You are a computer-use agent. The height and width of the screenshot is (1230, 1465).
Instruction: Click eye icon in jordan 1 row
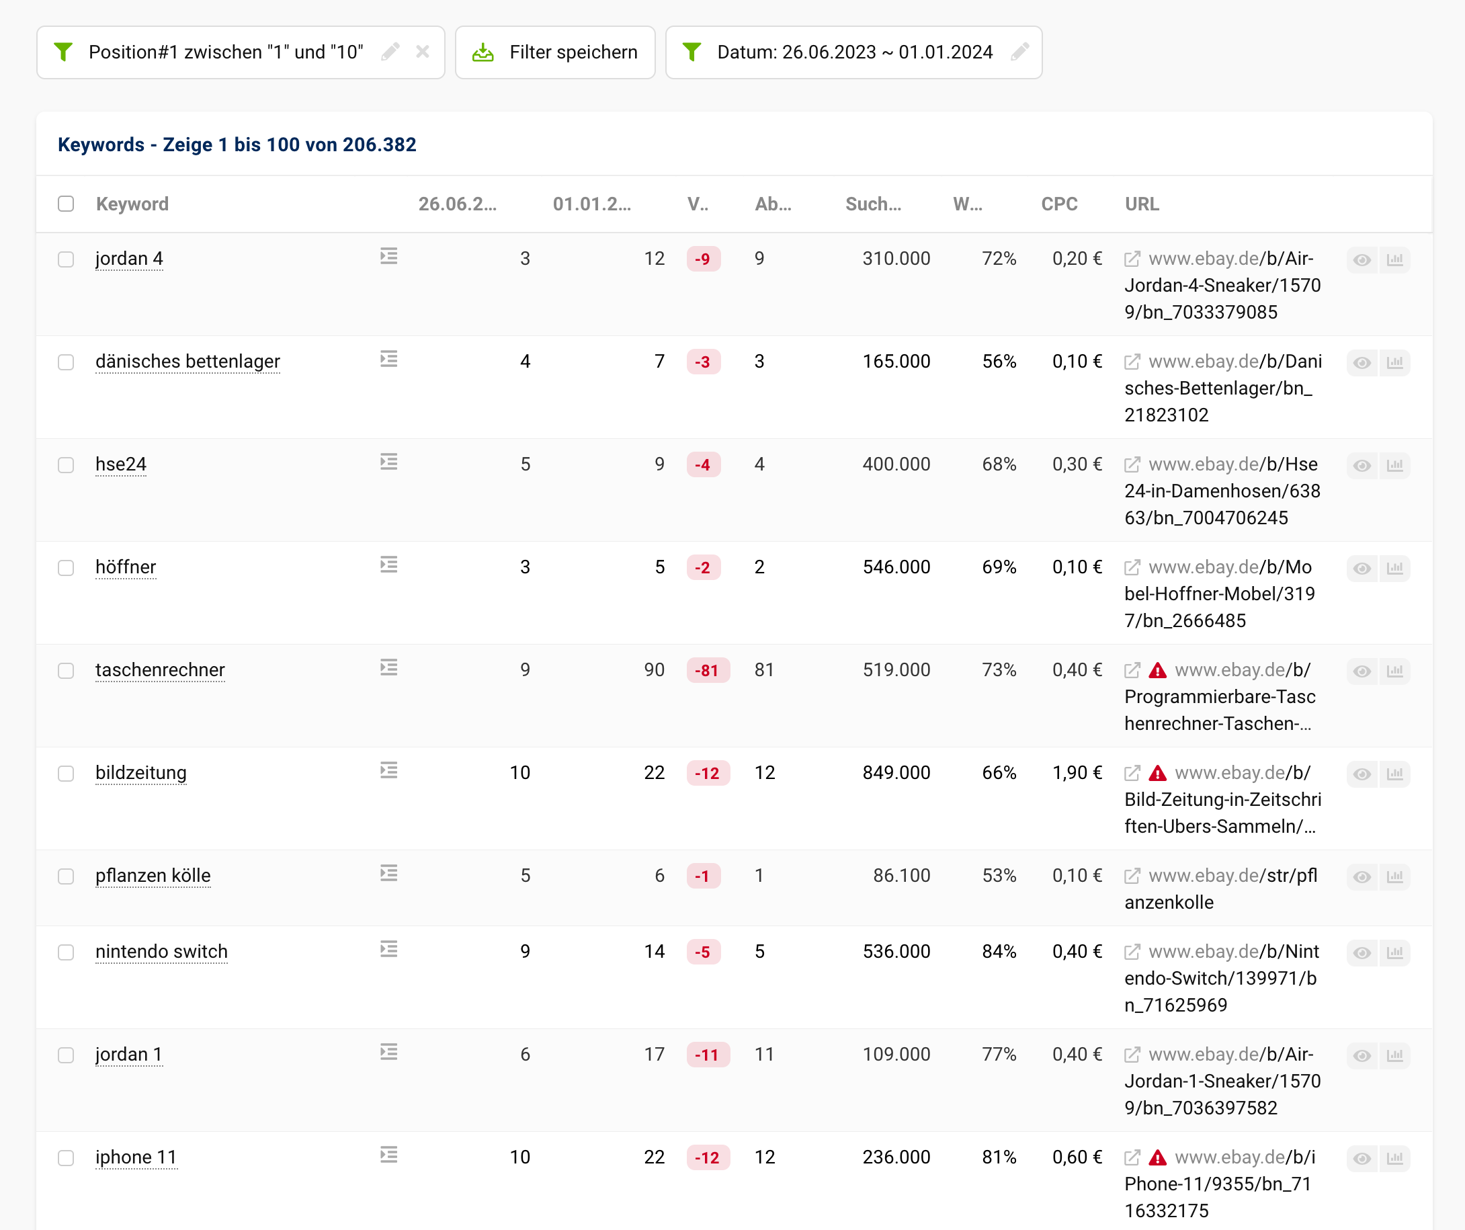coord(1362,1055)
